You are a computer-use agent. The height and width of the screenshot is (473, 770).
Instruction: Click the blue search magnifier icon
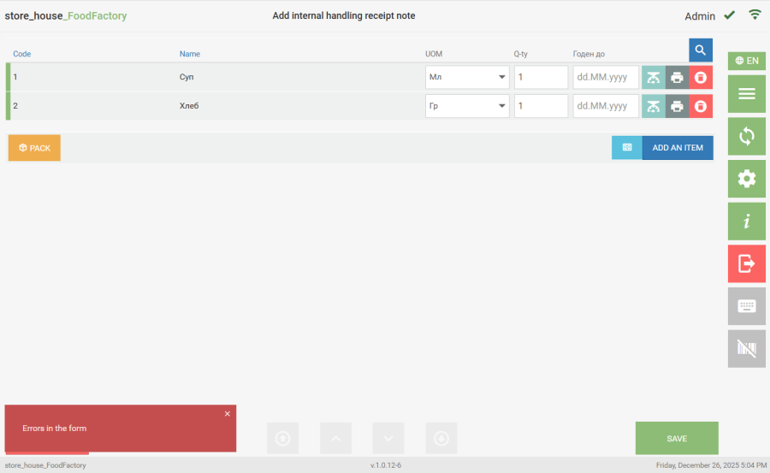pos(701,50)
